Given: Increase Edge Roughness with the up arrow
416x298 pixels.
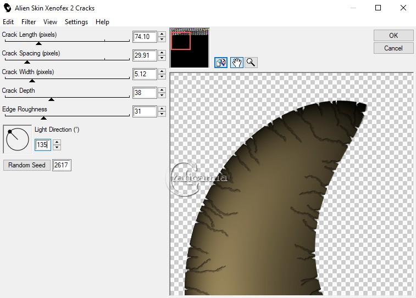Looking at the screenshot, I should (162, 109).
